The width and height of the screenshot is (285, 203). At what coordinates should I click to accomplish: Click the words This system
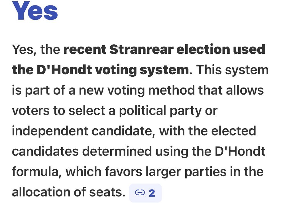(x=232, y=70)
